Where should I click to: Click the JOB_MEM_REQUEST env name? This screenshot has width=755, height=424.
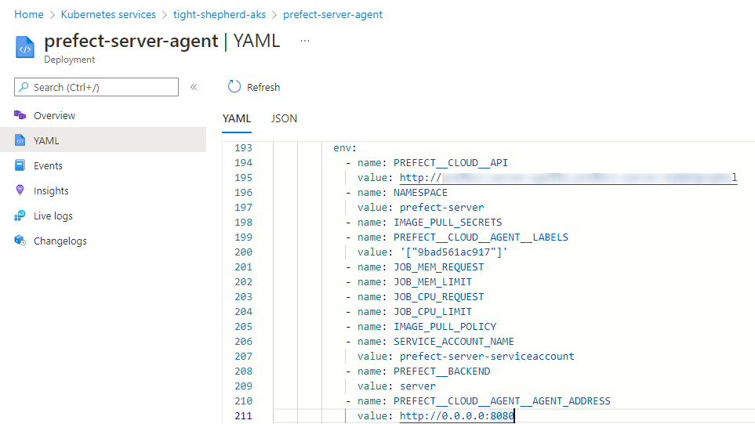tap(438, 267)
